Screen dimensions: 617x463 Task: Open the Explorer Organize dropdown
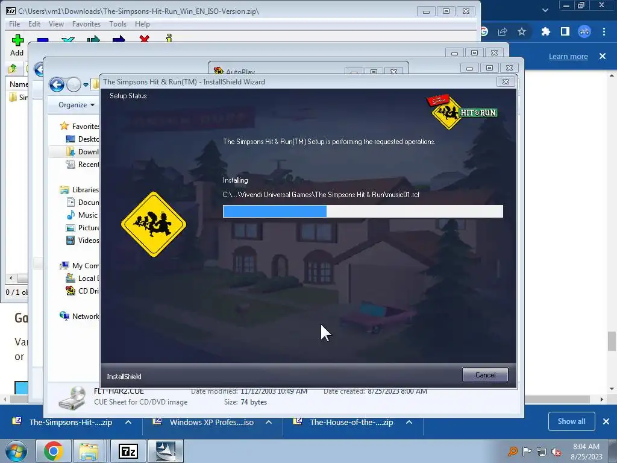77,105
